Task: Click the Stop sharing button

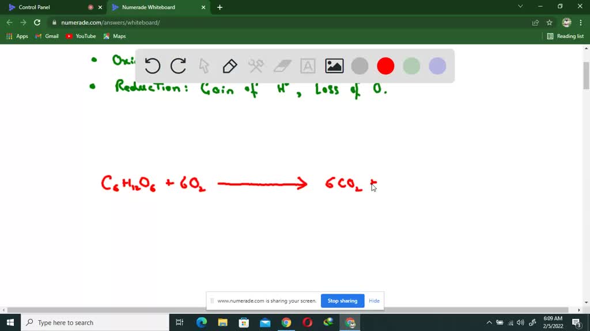Action: (342, 301)
